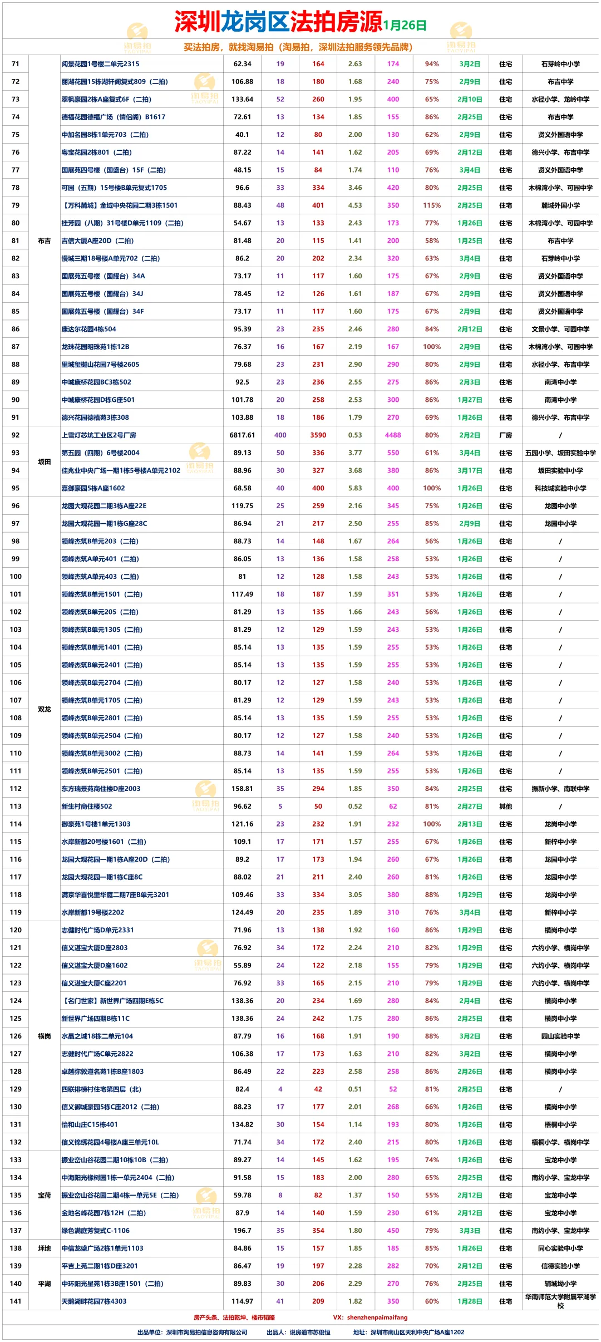The height and width of the screenshot is (1342, 601).
Task: Select listing 新生村商住楼502
Action: pyautogui.click(x=86, y=807)
